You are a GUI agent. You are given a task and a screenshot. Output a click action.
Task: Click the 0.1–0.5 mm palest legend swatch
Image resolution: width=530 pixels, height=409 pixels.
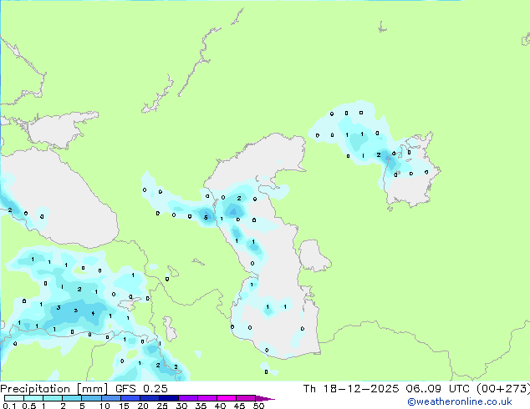point(14,398)
